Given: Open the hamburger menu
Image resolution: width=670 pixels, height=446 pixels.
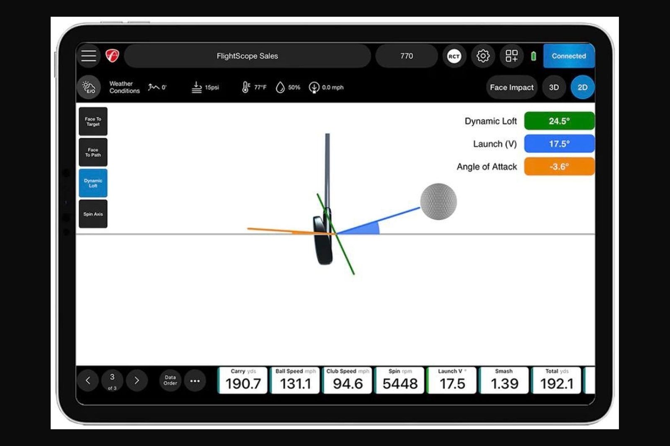Looking at the screenshot, I should click(89, 56).
